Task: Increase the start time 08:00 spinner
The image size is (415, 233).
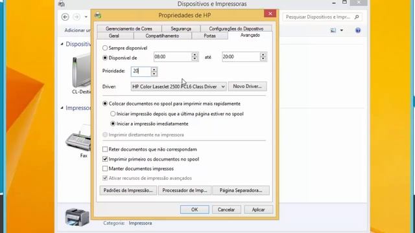Action: (x=195, y=54)
